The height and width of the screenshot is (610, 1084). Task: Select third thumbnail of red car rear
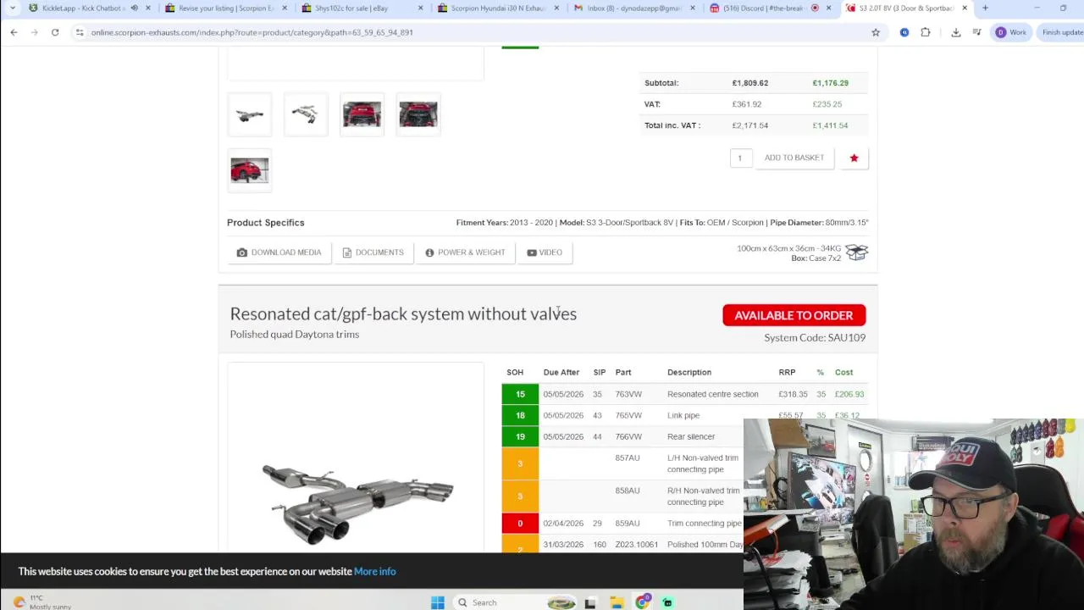click(362, 114)
